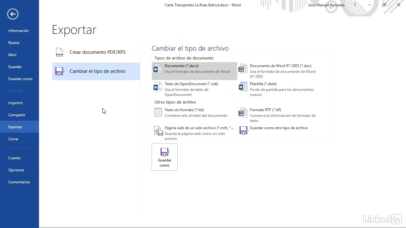
Task: Click the Plantilla (*.dotx) template icon
Action: [x=243, y=86]
